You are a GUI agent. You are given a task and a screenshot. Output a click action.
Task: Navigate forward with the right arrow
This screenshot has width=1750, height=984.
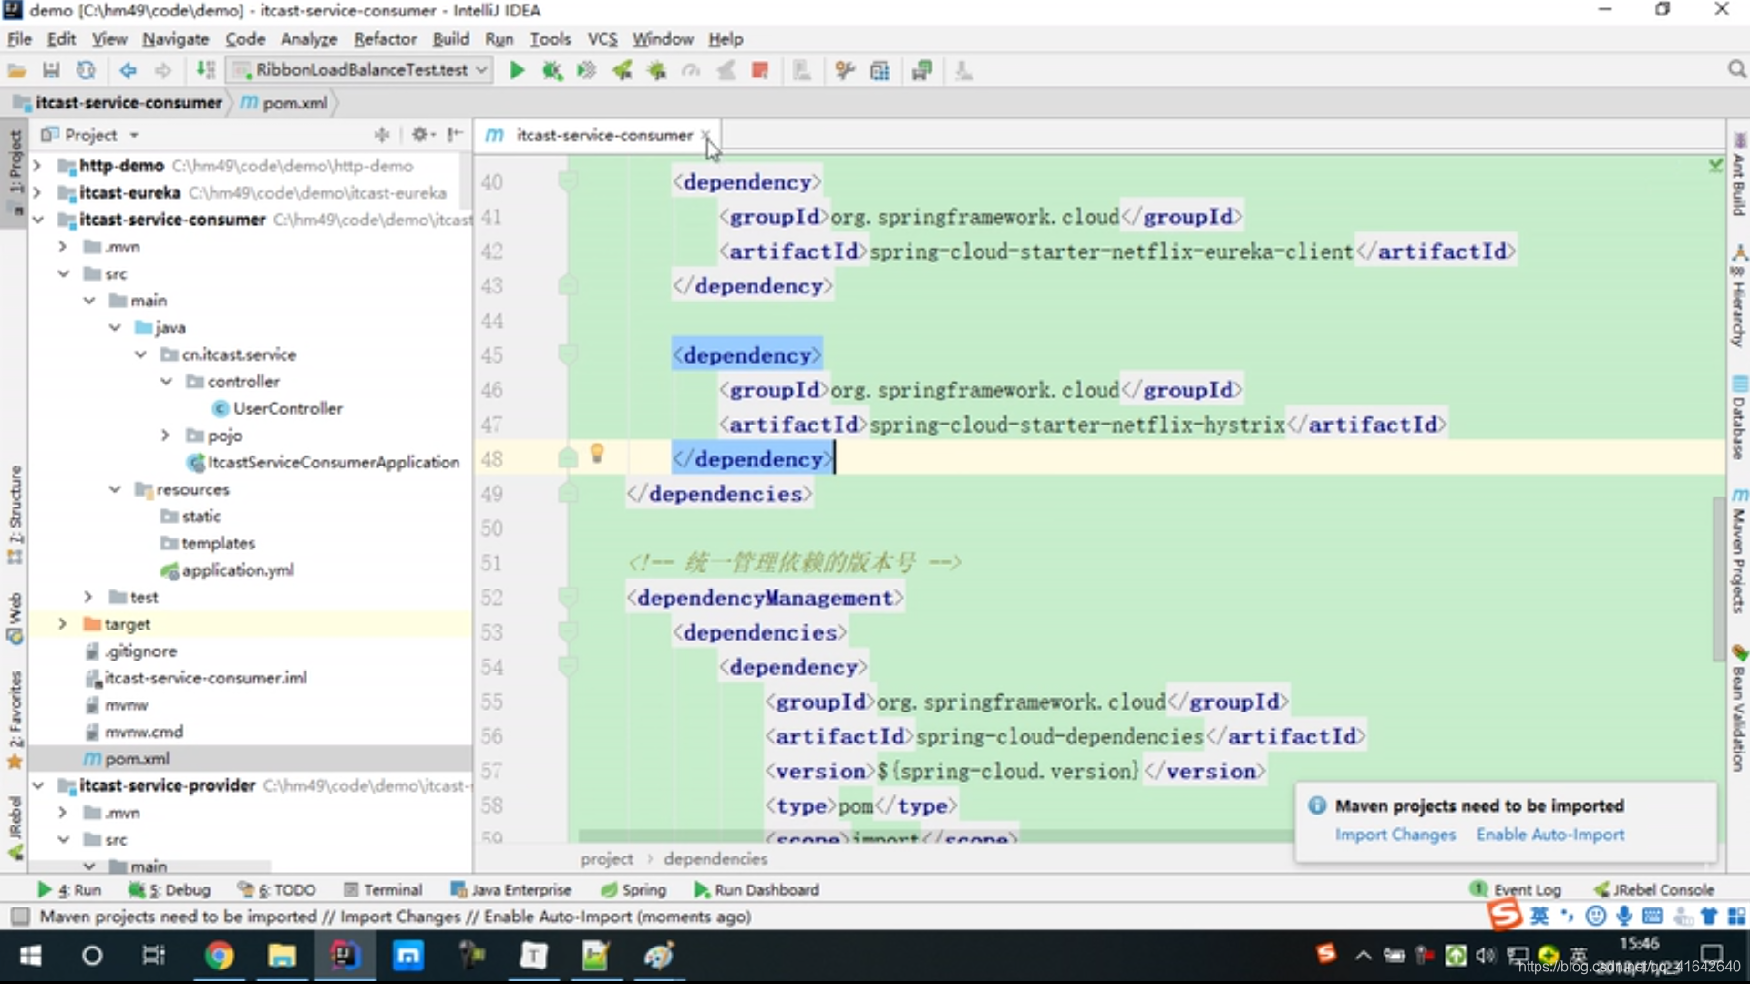pos(162,70)
